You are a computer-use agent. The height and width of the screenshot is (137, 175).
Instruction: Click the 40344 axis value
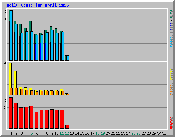click(5, 15)
